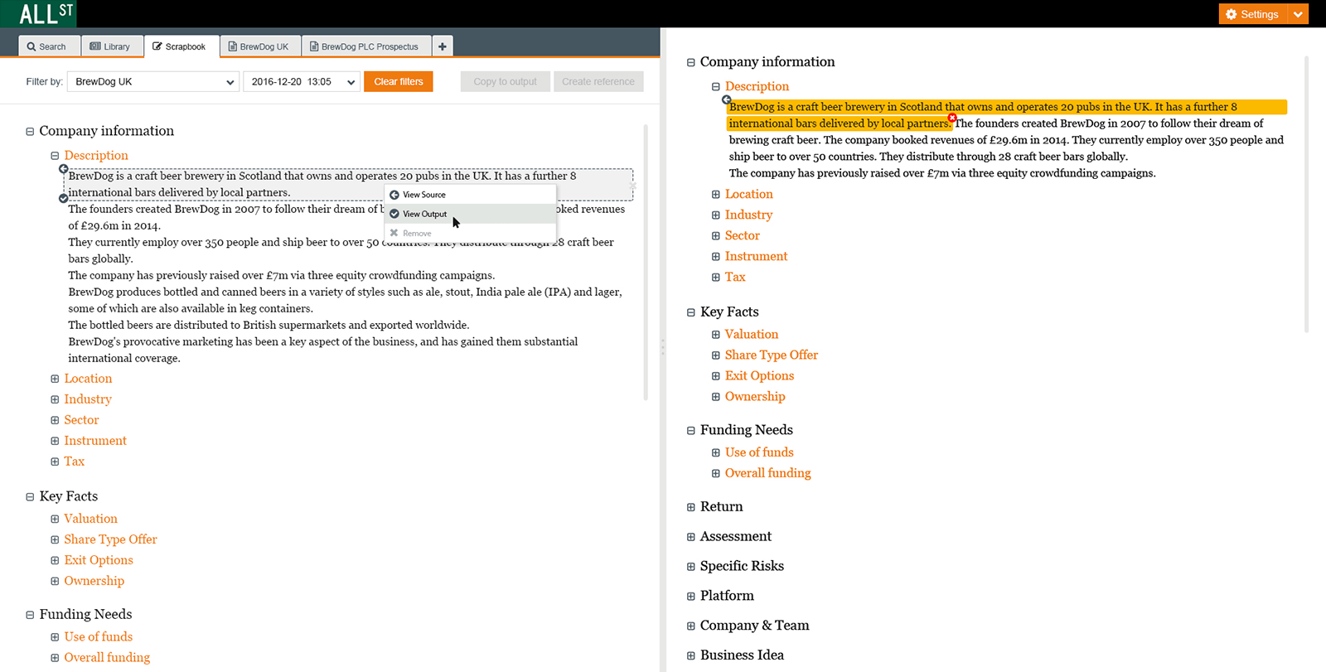Click the Settings button
Screen dimensions: 1326x672
[x=1252, y=14]
